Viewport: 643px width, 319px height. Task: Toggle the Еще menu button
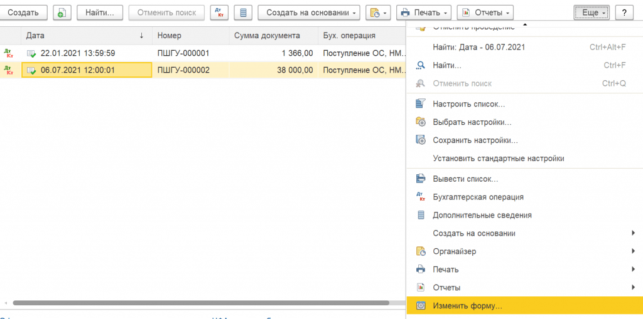(591, 13)
